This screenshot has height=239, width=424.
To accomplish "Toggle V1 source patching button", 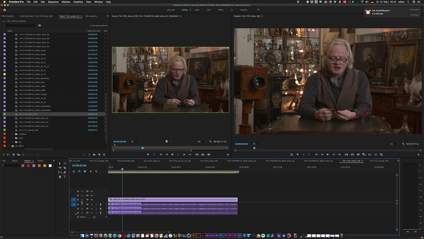I will click(74, 199).
